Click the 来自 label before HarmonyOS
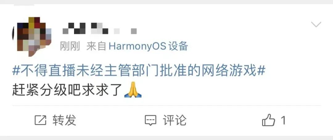The image size is (333, 140). pyautogui.click(x=96, y=46)
